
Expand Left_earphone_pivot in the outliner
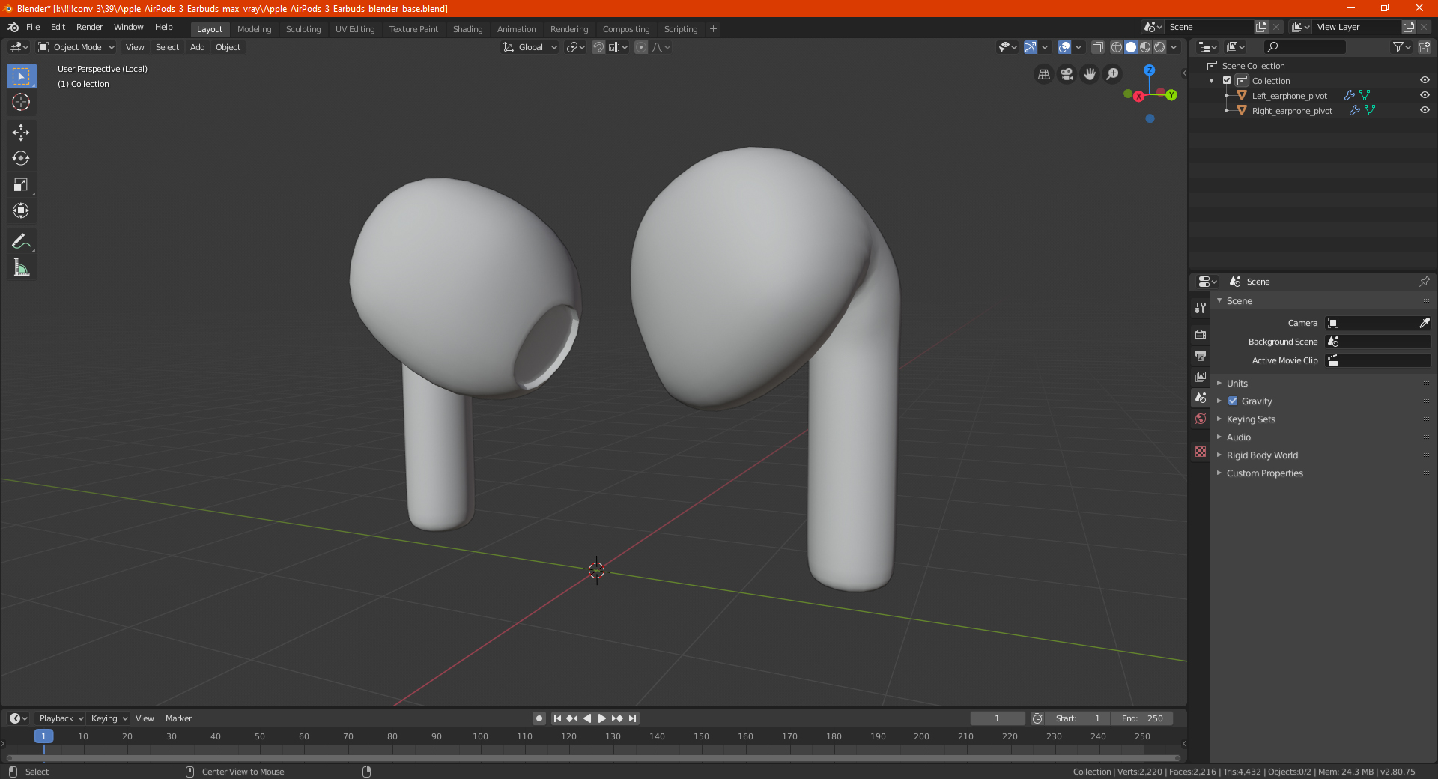(1227, 96)
